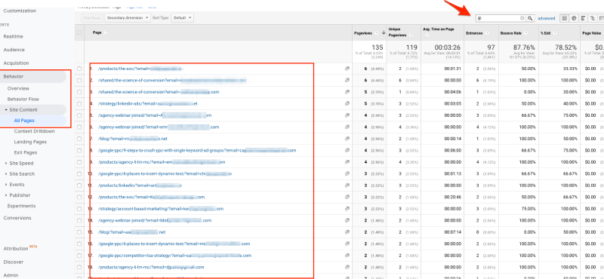Tick the checkbox for row 16 dynamic-text

click(79, 244)
